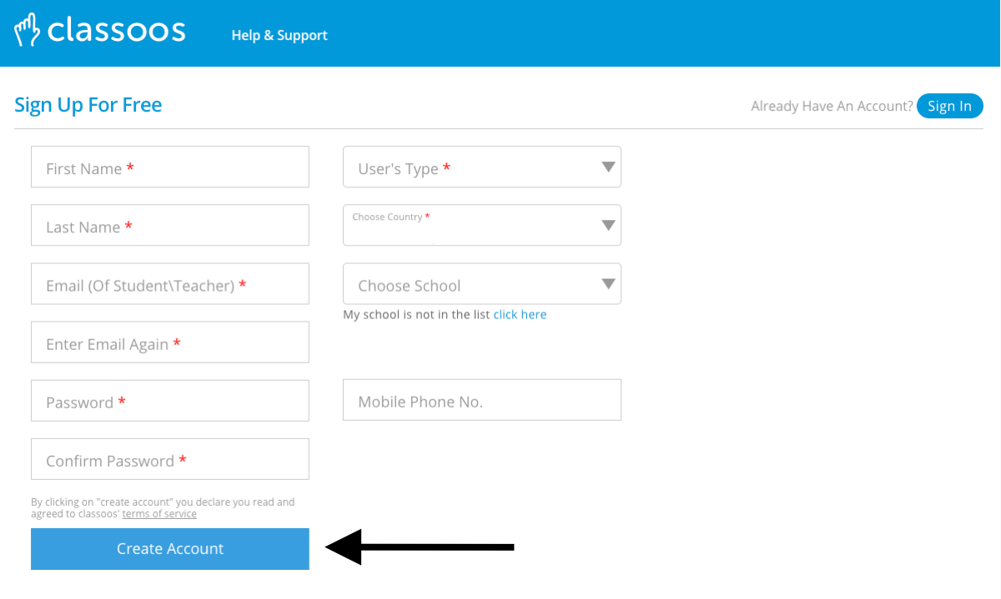Image resolution: width=1001 pixels, height=599 pixels.
Task: Click the Choose School arrow icon
Action: [609, 284]
